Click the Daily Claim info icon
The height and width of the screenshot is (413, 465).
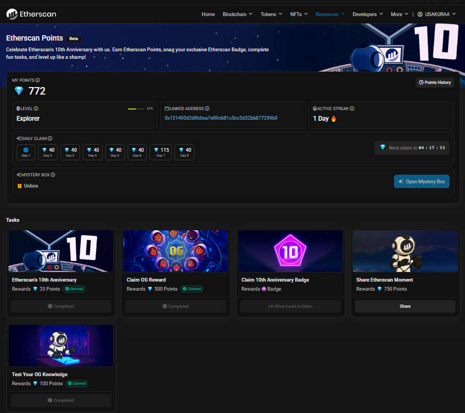[50, 138]
